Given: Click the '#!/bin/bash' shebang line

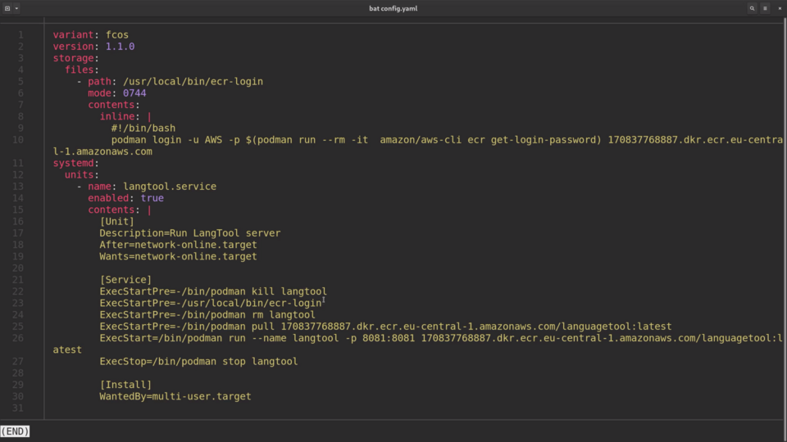Looking at the screenshot, I should click(x=143, y=128).
